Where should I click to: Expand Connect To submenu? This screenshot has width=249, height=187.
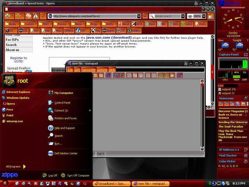click(x=69, y=111)
